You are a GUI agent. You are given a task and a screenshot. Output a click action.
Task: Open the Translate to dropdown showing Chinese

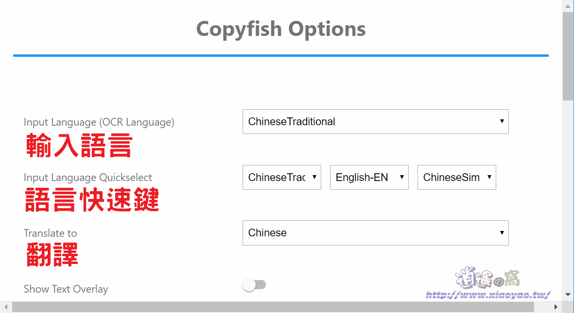pos(375,233)
